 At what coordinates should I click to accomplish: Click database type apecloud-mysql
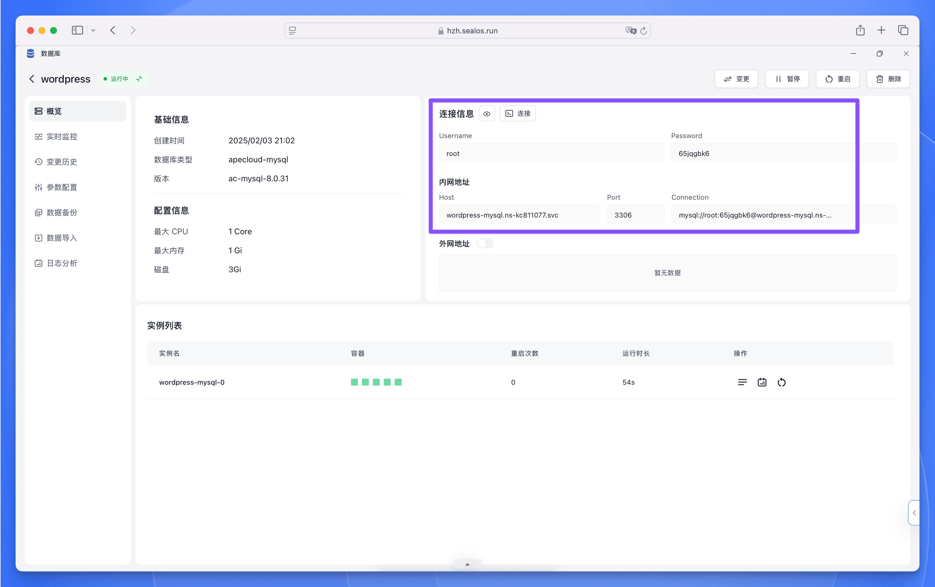click(x=258, y=160)
